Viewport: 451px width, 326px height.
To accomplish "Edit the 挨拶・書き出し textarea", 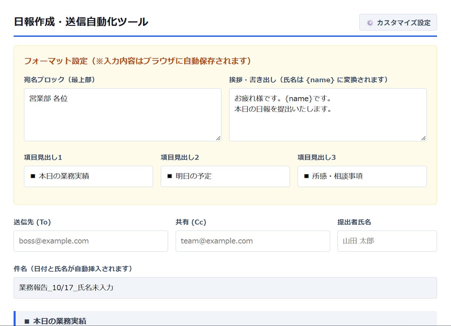I will [328, 115].
